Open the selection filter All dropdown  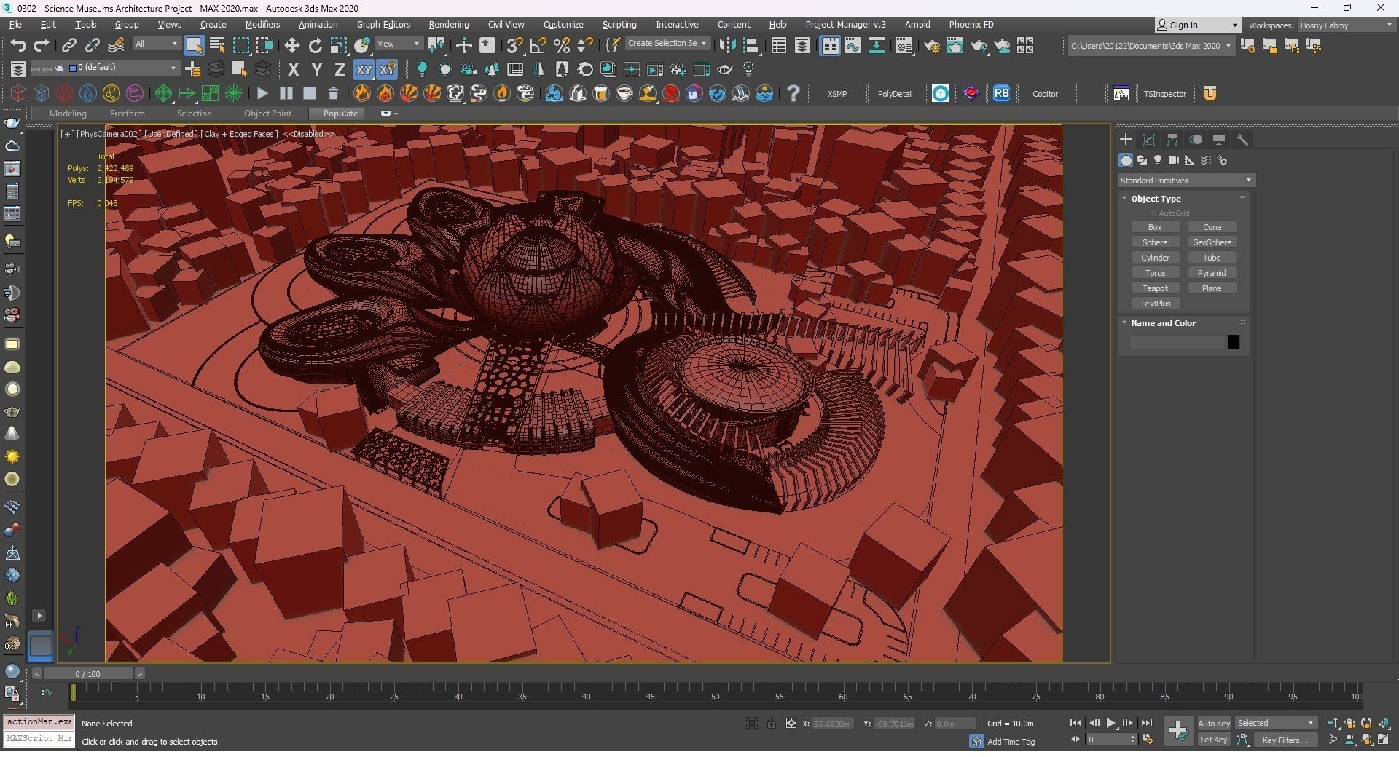(157, 44)
